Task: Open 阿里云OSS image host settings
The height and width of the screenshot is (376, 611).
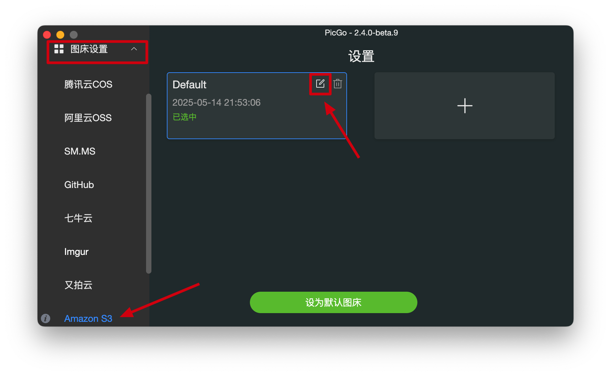Action: tap(88, 118)
